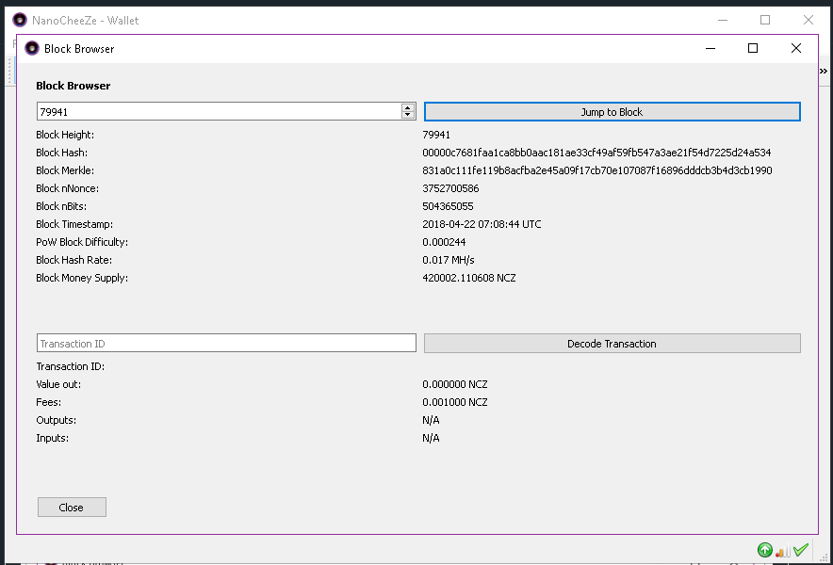Click the Value out amount 0.000000 NCZ

[x=455, y=384]
